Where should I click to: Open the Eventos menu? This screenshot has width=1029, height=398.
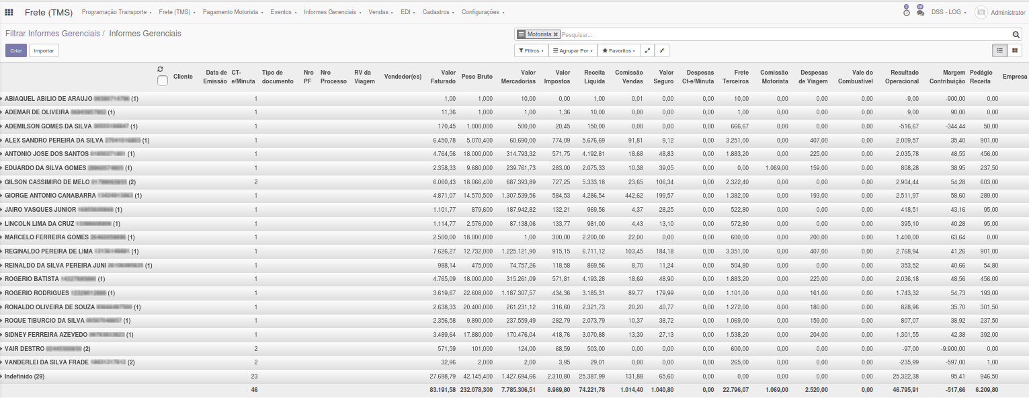pyautogui.click(x=284, y=12)
